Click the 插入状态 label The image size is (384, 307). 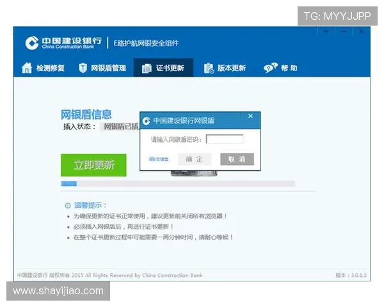click(x=79, y=127)
